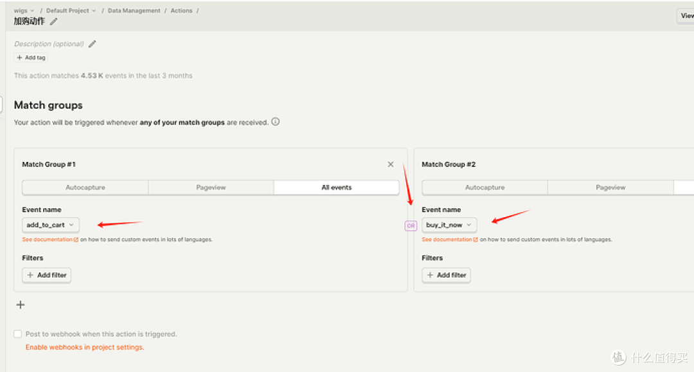The height and width of the screenshot is (372, 694).
Task: Go to Data Management breadcrumb
Action: pos(134,11)
